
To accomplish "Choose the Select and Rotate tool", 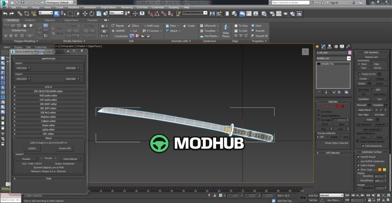I will (x=92, y=14).
